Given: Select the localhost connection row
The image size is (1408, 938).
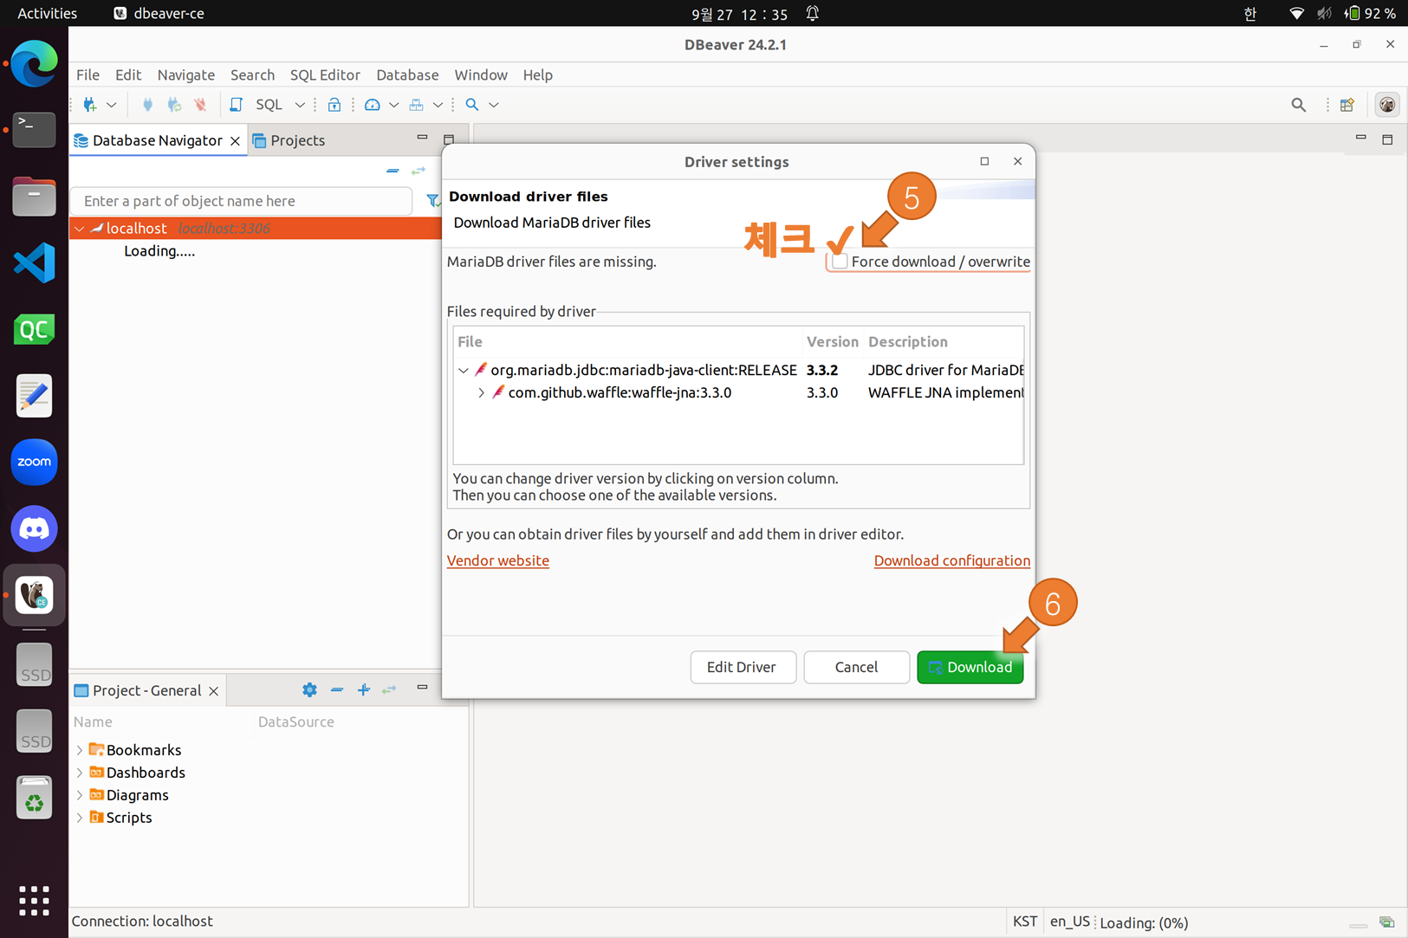Looking at the screenshot, I should 256,229.
